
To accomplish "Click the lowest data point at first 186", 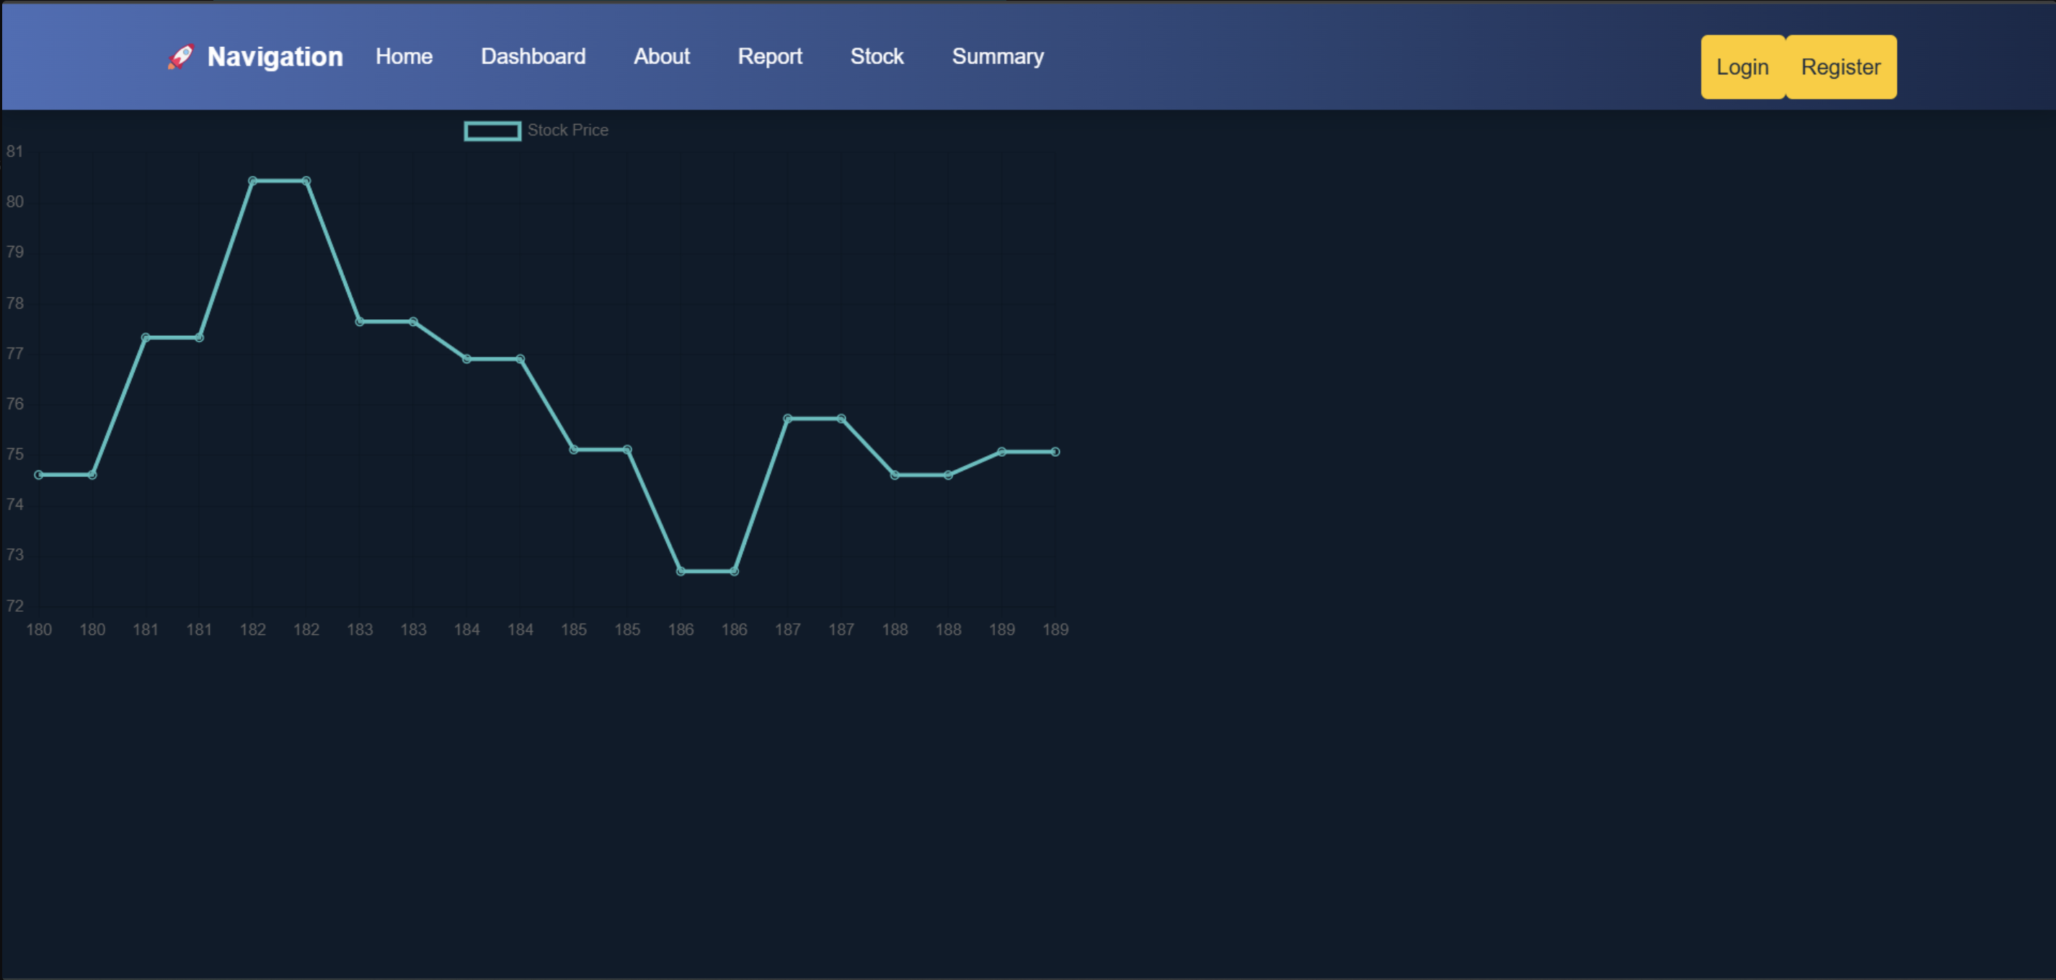I will click(681, 571).
